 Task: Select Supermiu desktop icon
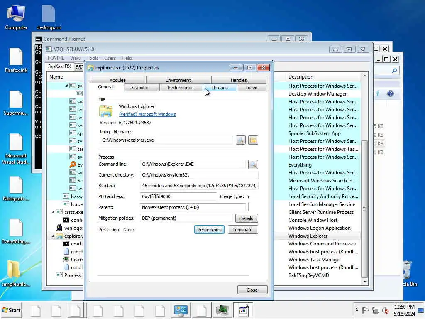point(16,103)
